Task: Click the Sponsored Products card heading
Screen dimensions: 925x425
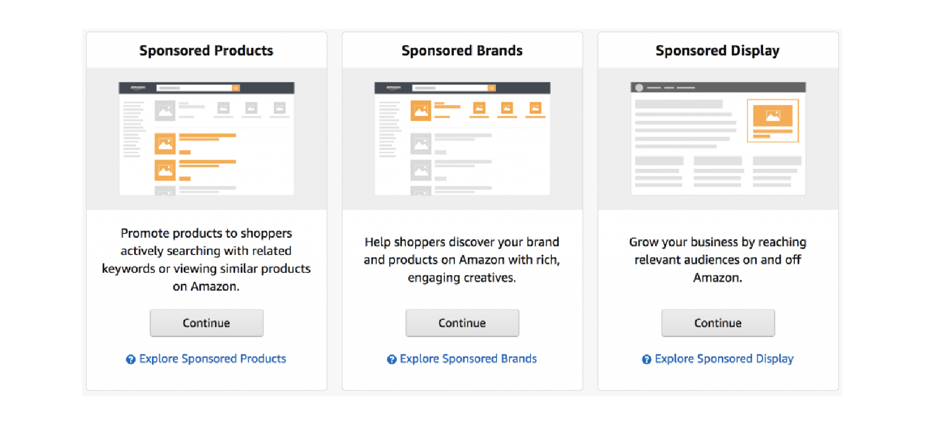Action: [x=206, y=50]
